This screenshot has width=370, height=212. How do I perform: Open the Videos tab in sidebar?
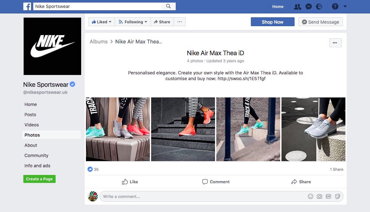[32, 125]
